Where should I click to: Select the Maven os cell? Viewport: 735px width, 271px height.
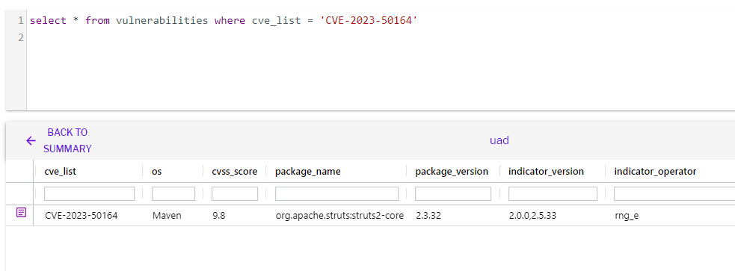(167, 216)
